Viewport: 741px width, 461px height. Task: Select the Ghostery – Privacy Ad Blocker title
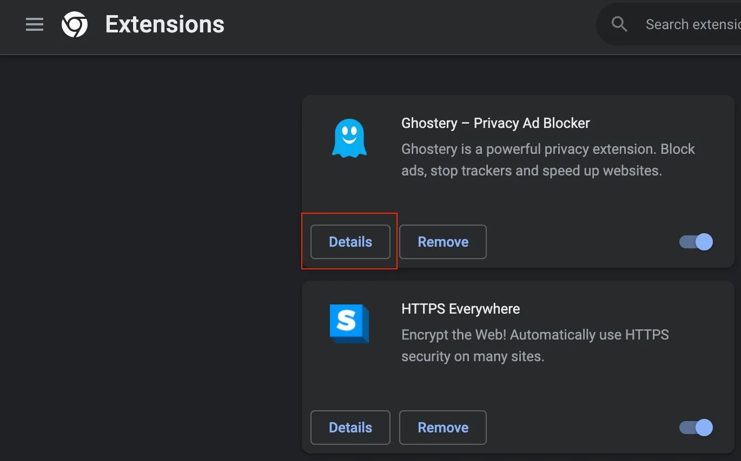click(x=495, y=123)
